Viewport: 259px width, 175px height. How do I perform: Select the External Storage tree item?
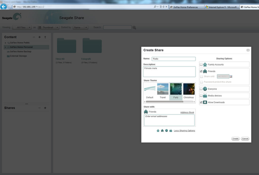tap(18, 56)
